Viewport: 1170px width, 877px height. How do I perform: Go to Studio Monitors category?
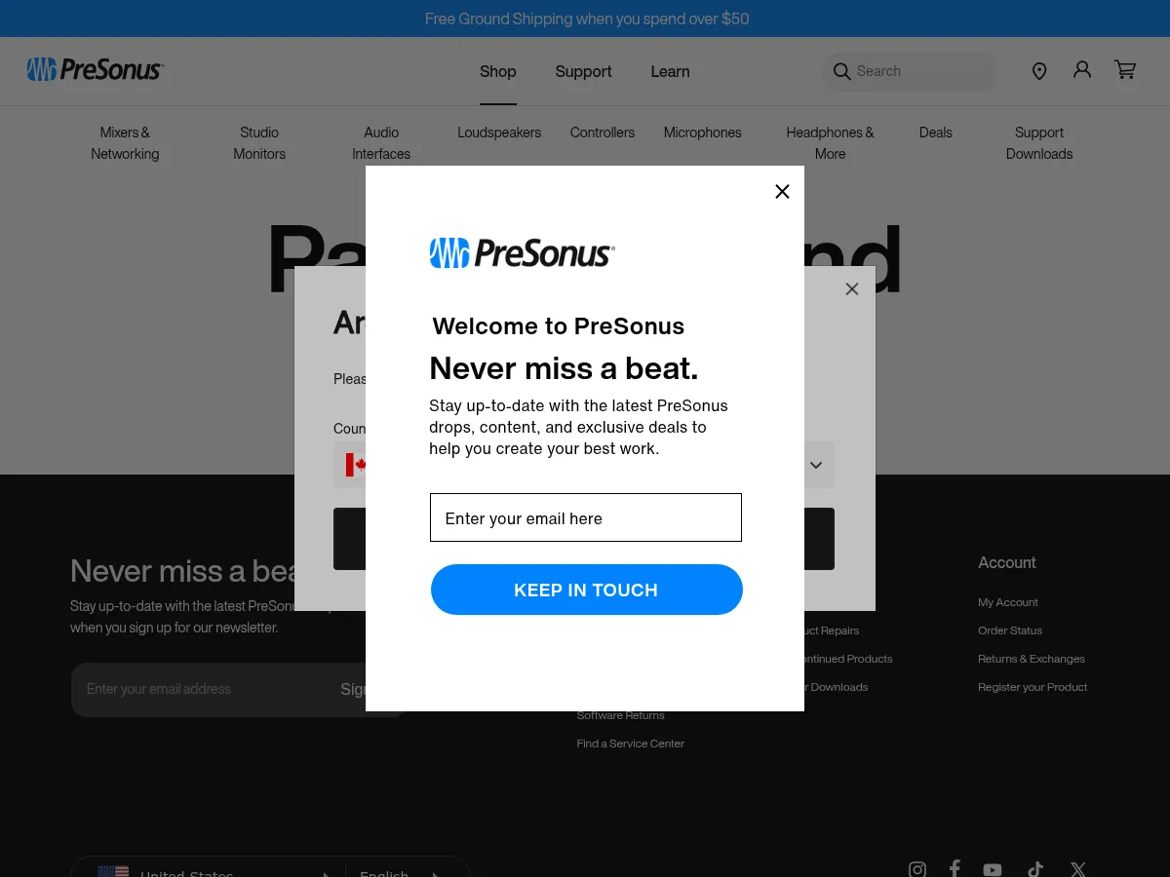259,143
